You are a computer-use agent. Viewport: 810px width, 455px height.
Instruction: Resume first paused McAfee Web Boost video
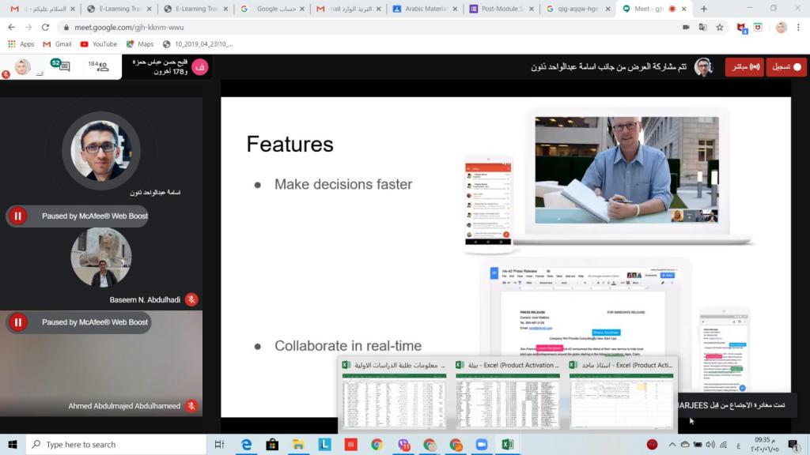[17, 216]
